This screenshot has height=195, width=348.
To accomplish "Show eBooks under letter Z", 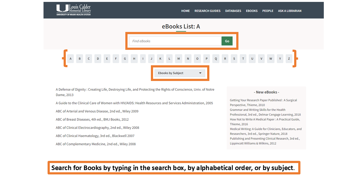I will (x=289, y=59).
